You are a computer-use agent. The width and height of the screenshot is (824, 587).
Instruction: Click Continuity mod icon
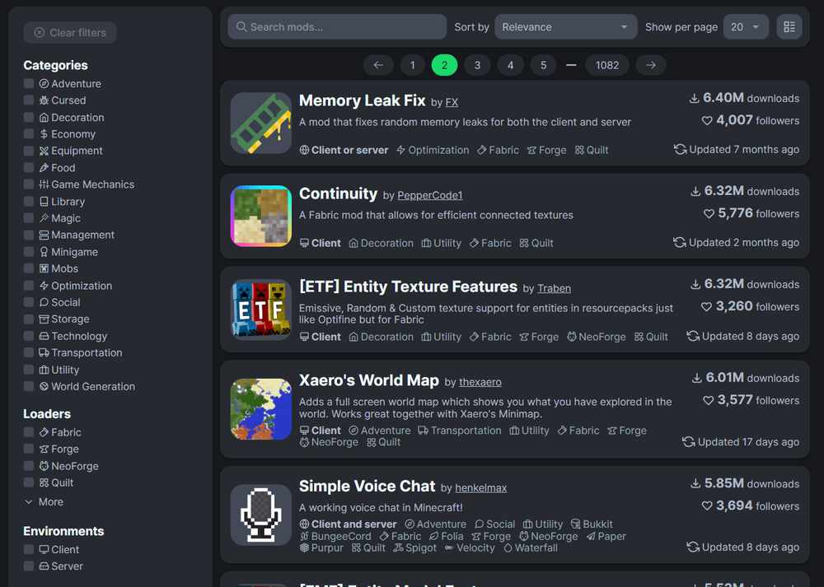pos(261,216)
